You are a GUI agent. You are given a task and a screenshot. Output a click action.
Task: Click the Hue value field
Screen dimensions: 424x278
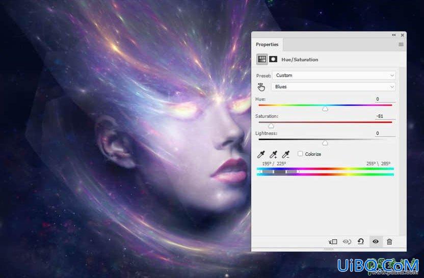pyautogui.click(x=385, y=99)
